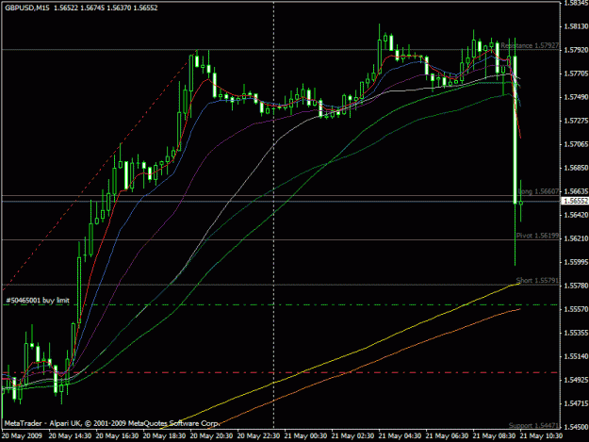Click the 'Pivot 1.56199' level label
The image size is (589, 442).
coord(537,236)
